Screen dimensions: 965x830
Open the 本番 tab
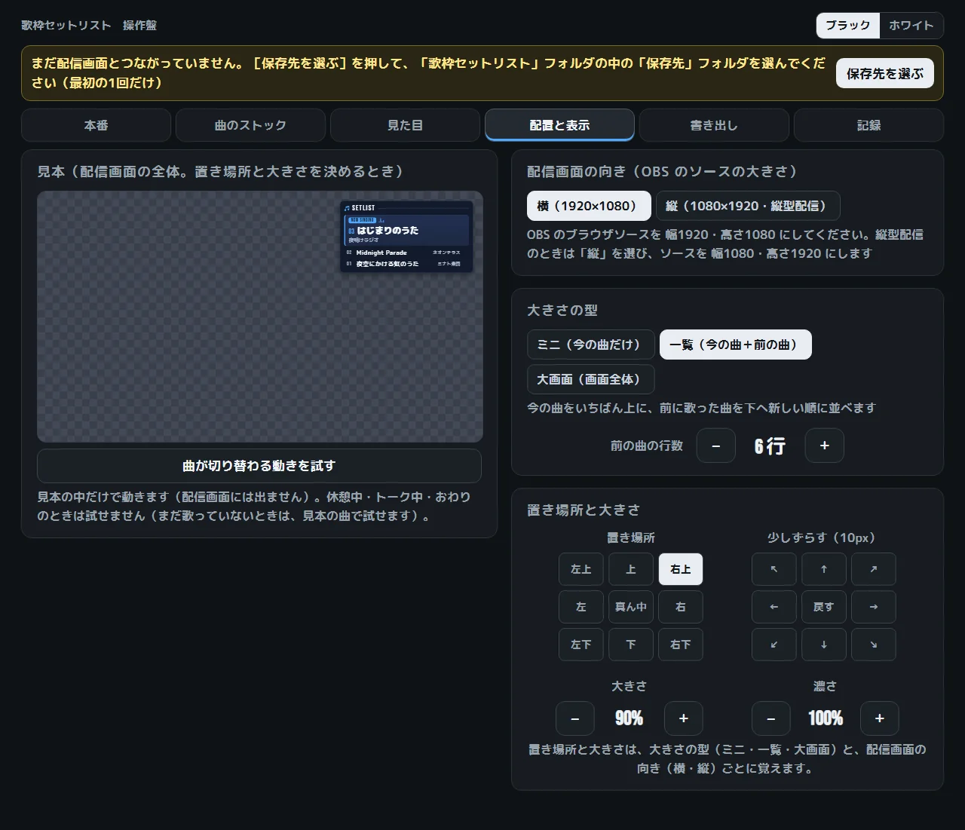(96, 125)
